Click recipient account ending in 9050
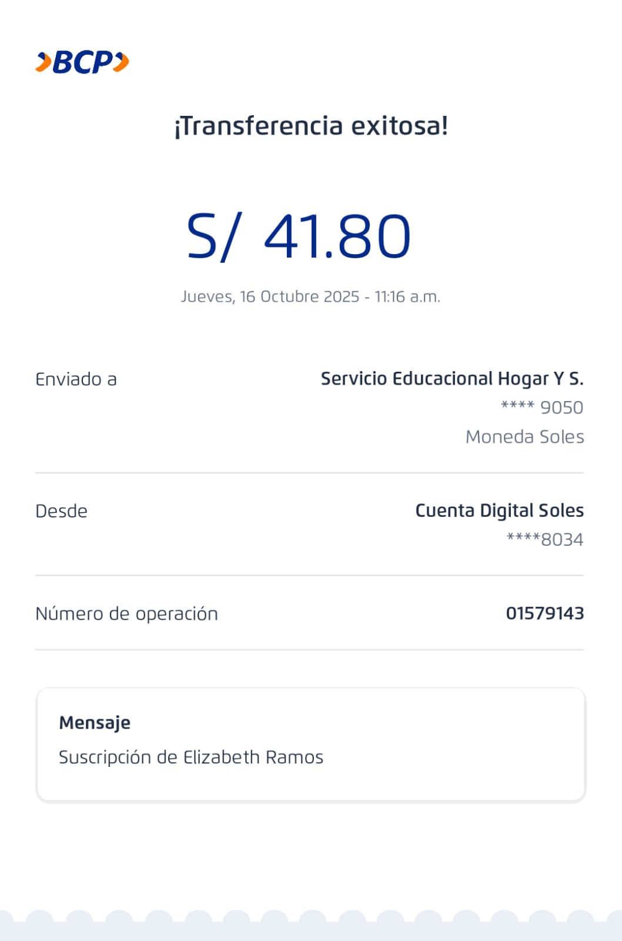 541,407
